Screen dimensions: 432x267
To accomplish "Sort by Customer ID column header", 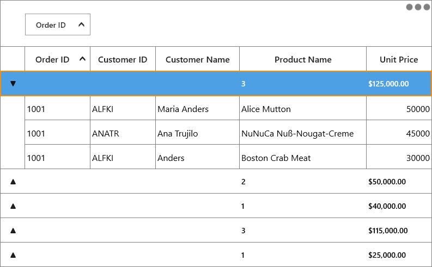I will pyautogui.click(x=123, y=59).
